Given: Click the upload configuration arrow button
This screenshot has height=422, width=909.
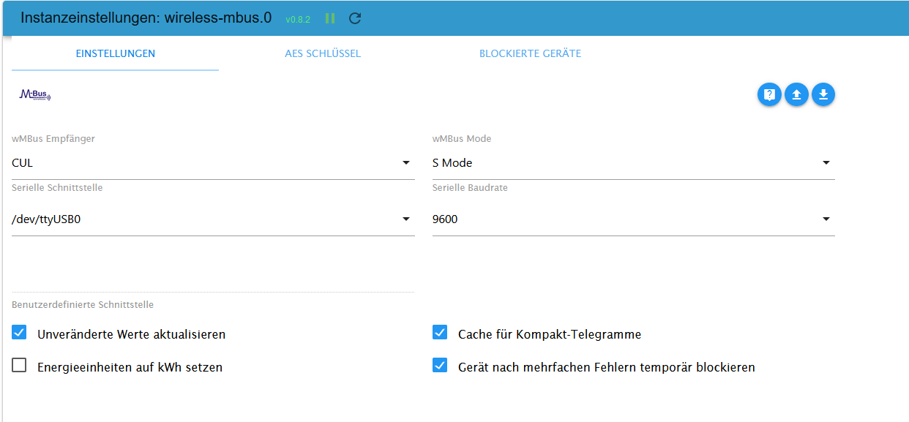Looking at the screenshot, I should (796, 94).
